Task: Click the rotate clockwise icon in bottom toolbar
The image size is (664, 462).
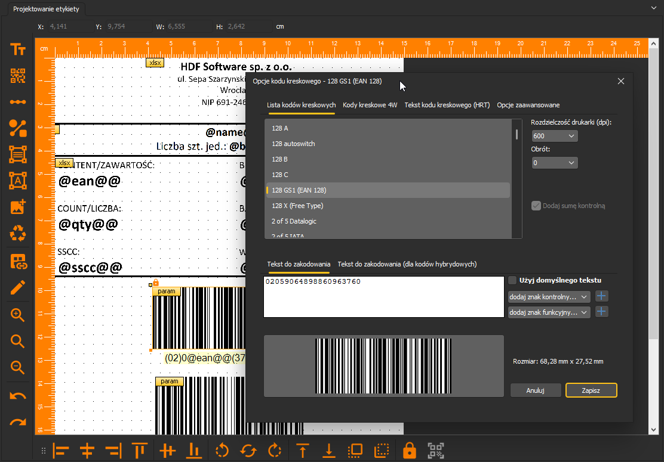Action: click(275, 451)
